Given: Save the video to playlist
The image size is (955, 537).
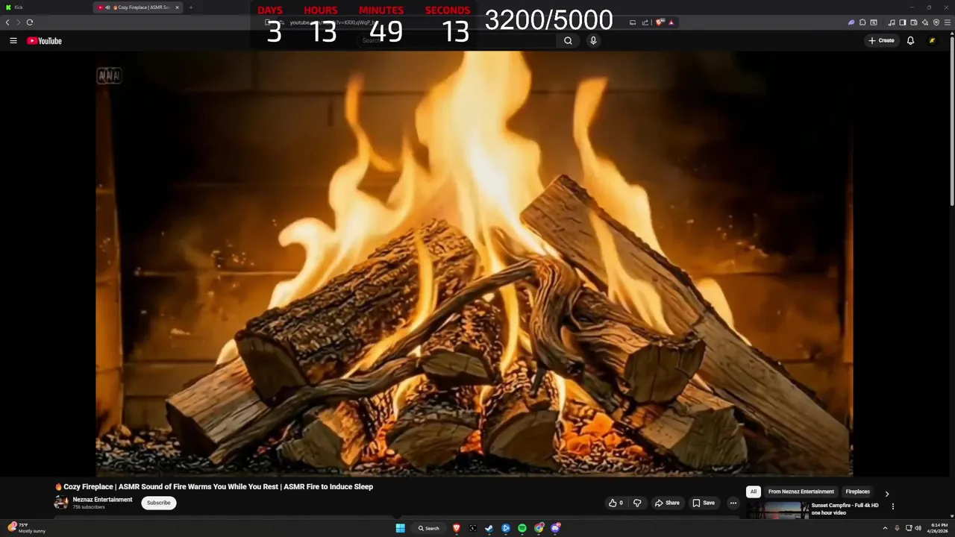Looking at the screenshot, I should [704, 503].
